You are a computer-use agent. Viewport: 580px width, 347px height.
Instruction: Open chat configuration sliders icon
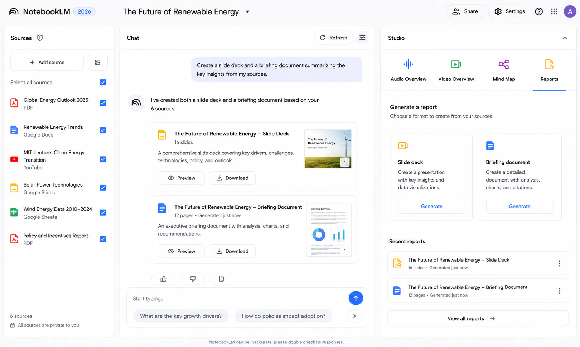(x=363, y=38)
